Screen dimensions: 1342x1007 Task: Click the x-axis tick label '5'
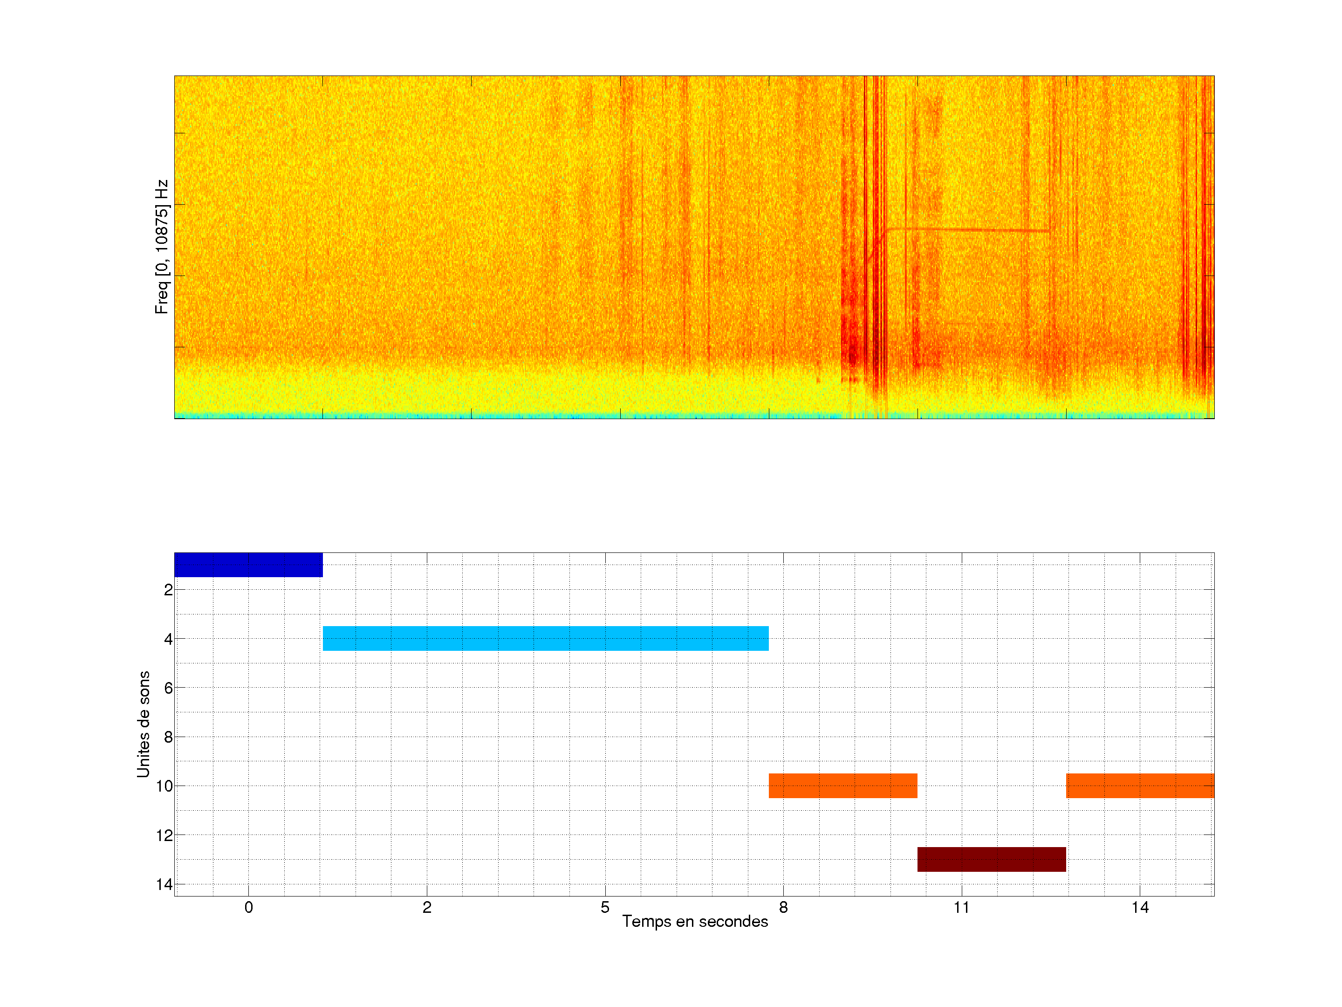click(x=605, y=907)
